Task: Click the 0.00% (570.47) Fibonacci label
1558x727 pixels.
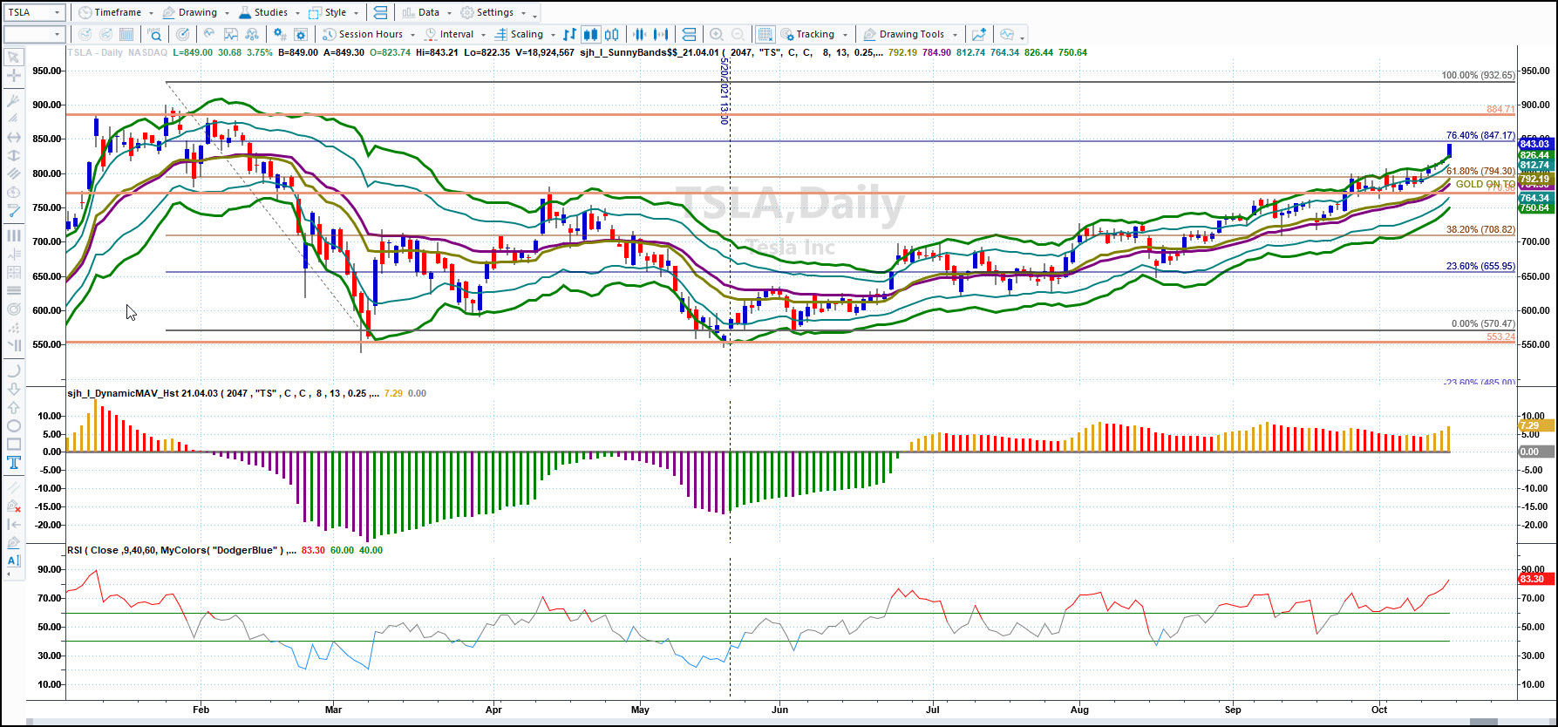Action: coord(1482,324)
